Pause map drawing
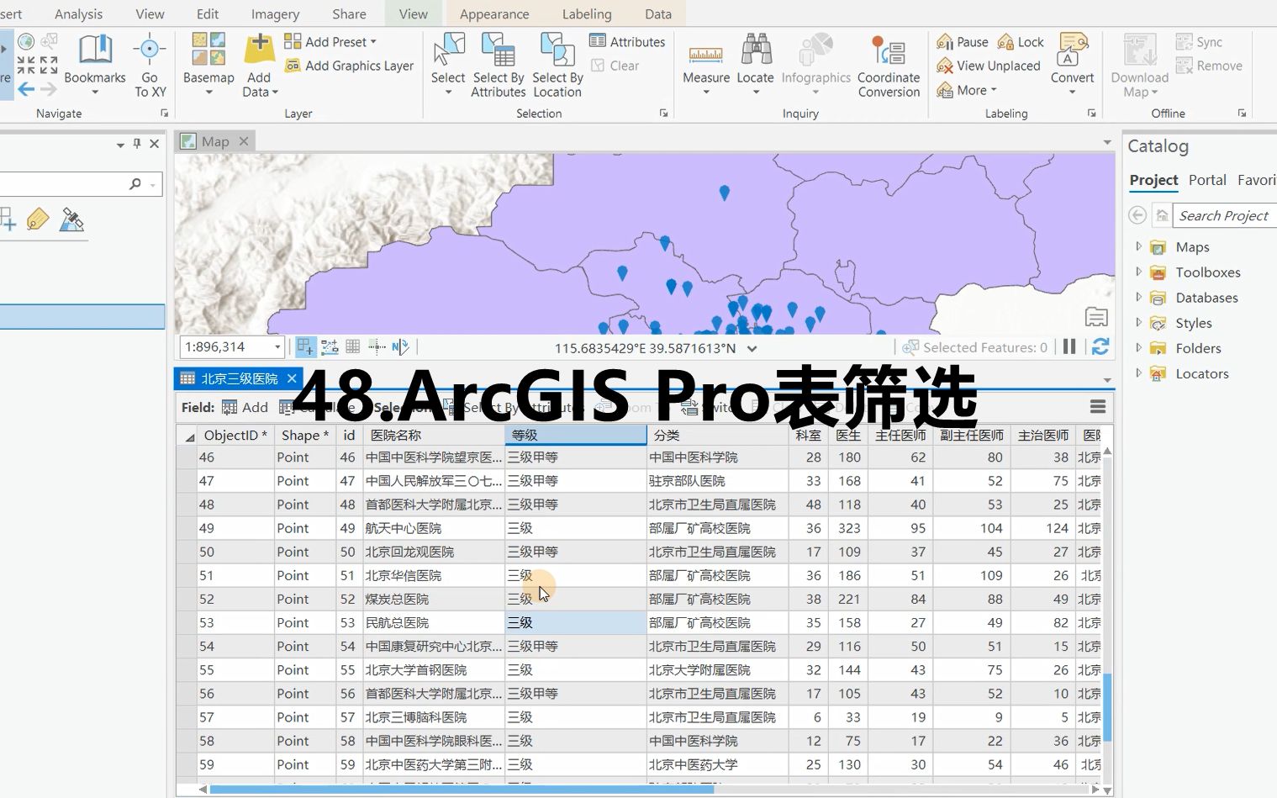 1069,346
